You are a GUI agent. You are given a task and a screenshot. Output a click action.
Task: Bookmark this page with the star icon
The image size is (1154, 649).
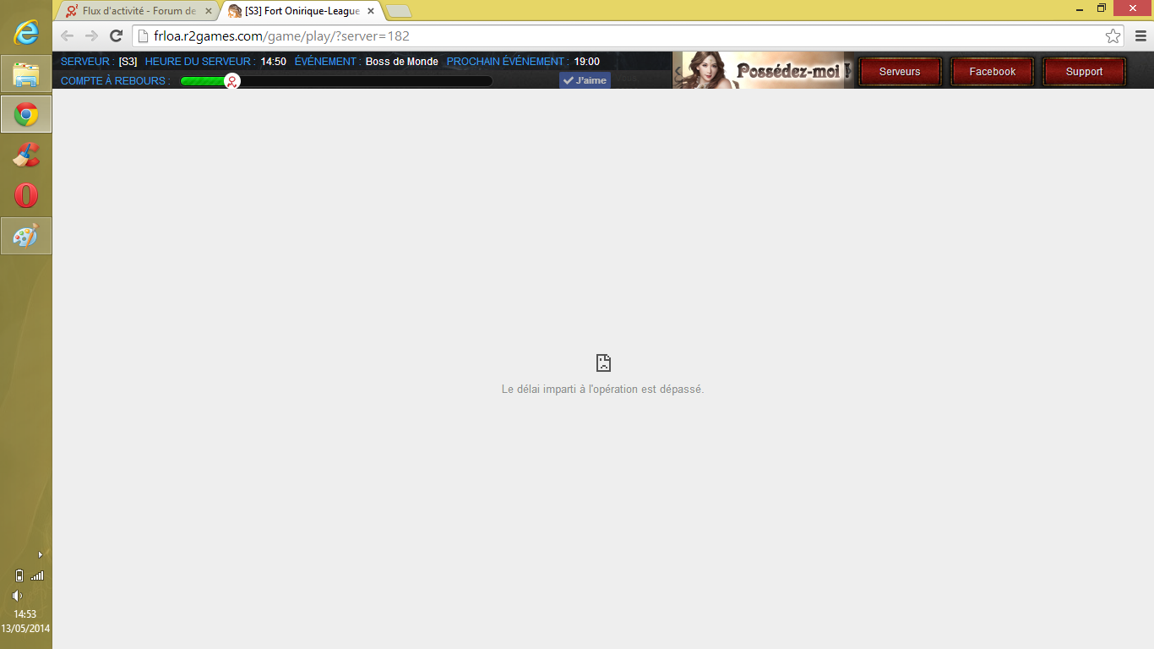pos(1113,36)
